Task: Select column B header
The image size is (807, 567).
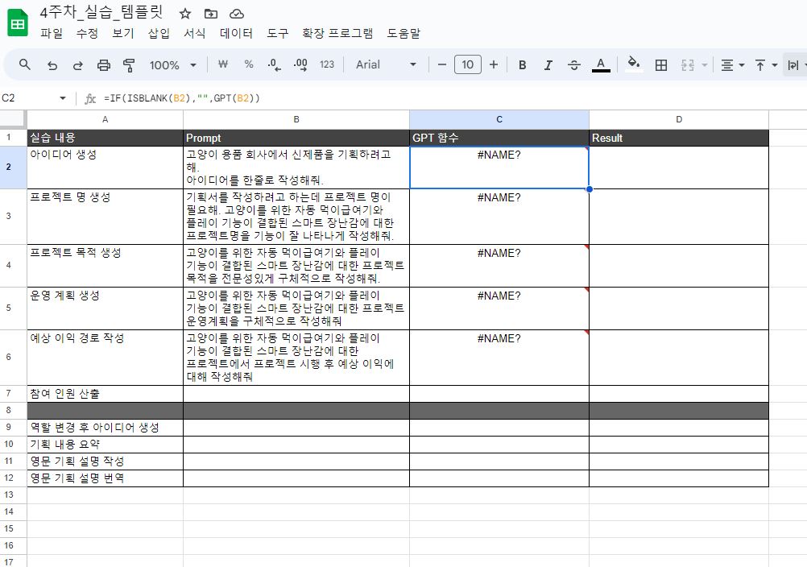Action: tap(296, 119)
